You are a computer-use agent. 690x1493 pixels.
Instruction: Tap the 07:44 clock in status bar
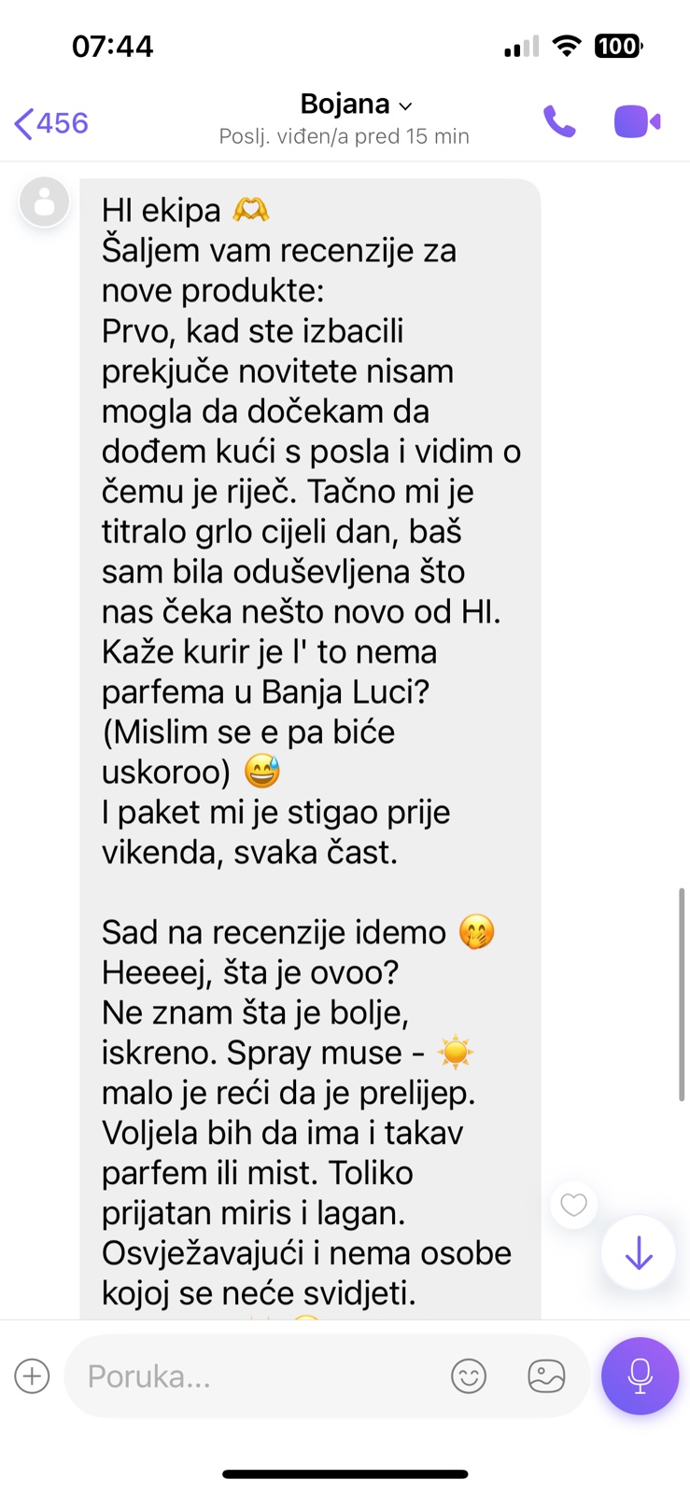click(112, 46)
